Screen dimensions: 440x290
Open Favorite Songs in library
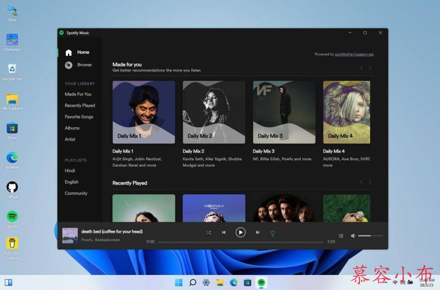[79, 117]
